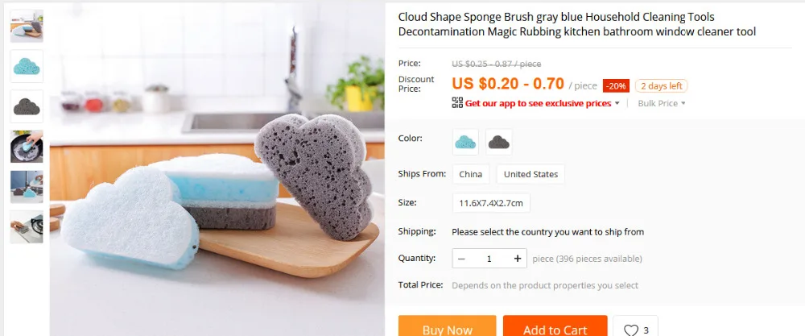The width and height of the screenshot is (805, 336).
Task: View the gray cloud sponge thumbnail
Action: 27,106
